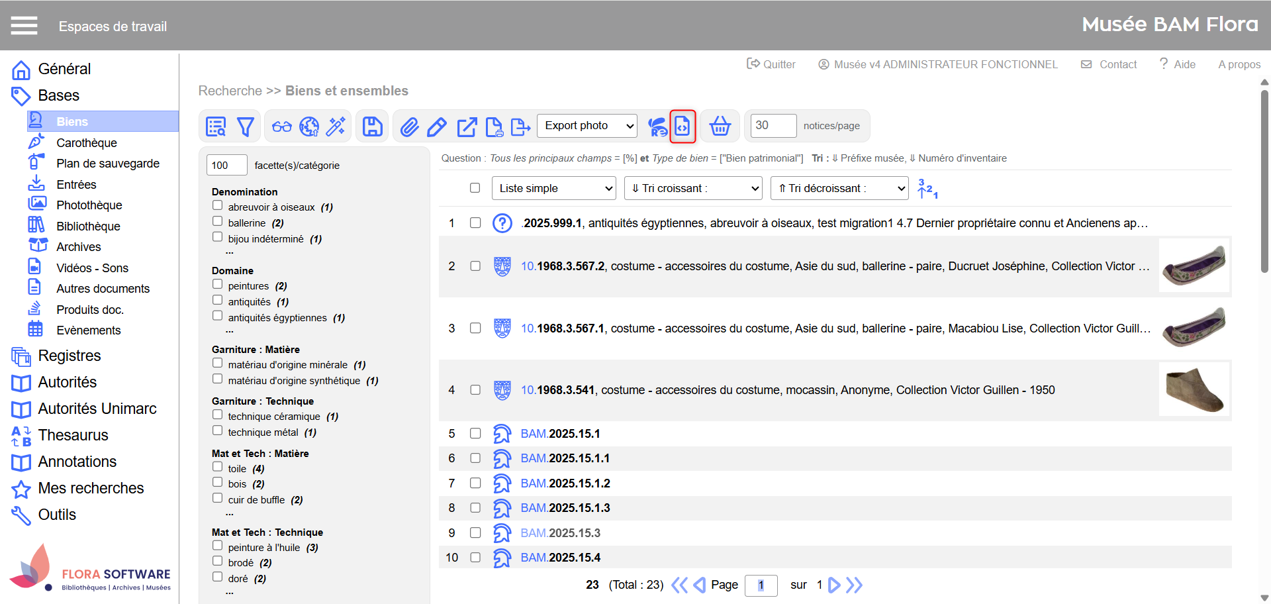Open the Export photo dropdown
Image resolution: width=1271 pixels, height=604 pixels.
tap(587, 126)
